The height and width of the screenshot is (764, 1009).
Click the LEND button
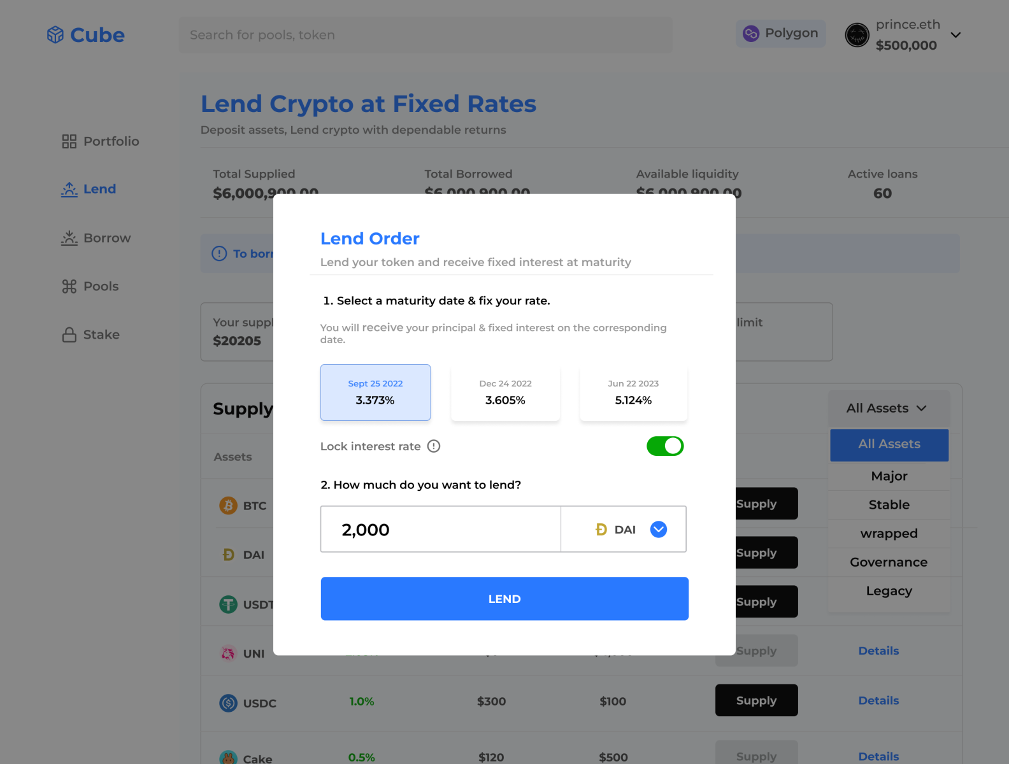[x=504, y=598]
